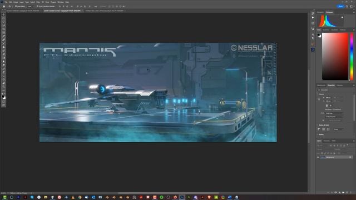The image size is (356, 200).
Task: Select the Zoom tool in the toolbox
Action: (4, 87)
